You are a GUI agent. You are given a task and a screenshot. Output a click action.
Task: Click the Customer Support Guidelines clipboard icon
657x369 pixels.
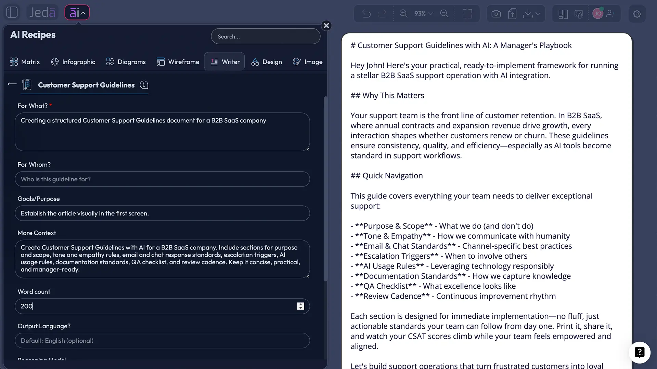[27, 85]
